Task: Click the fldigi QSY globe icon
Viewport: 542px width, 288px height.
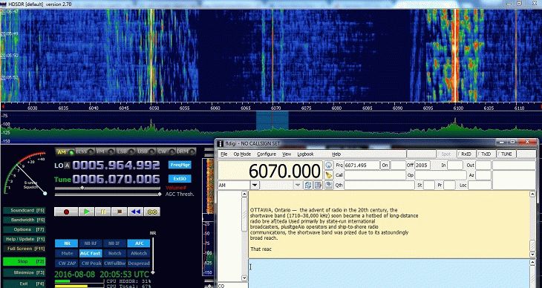Action: (x=328, y=166)
